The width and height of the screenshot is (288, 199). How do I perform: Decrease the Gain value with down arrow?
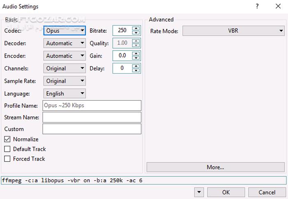136,58
